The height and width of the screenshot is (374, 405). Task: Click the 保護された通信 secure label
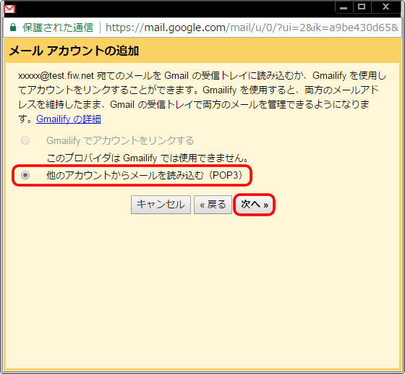point(58,27)
